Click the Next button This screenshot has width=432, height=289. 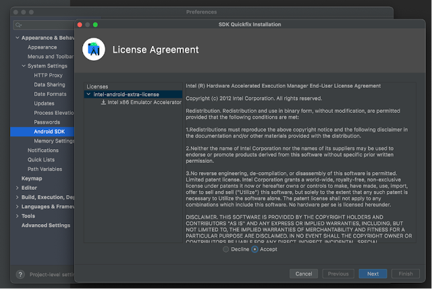tap(373, 274)
